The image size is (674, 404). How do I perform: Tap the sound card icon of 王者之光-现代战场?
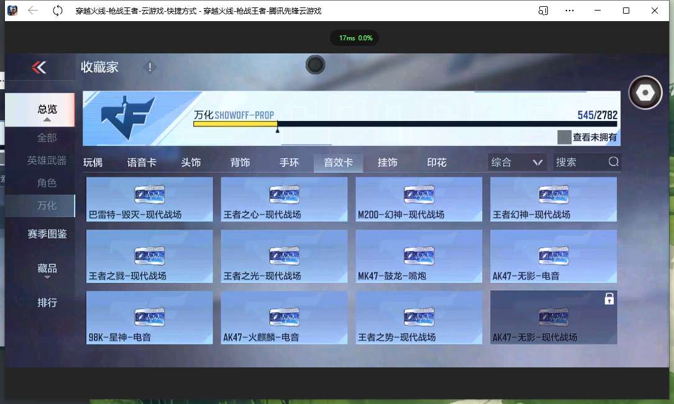284,256
